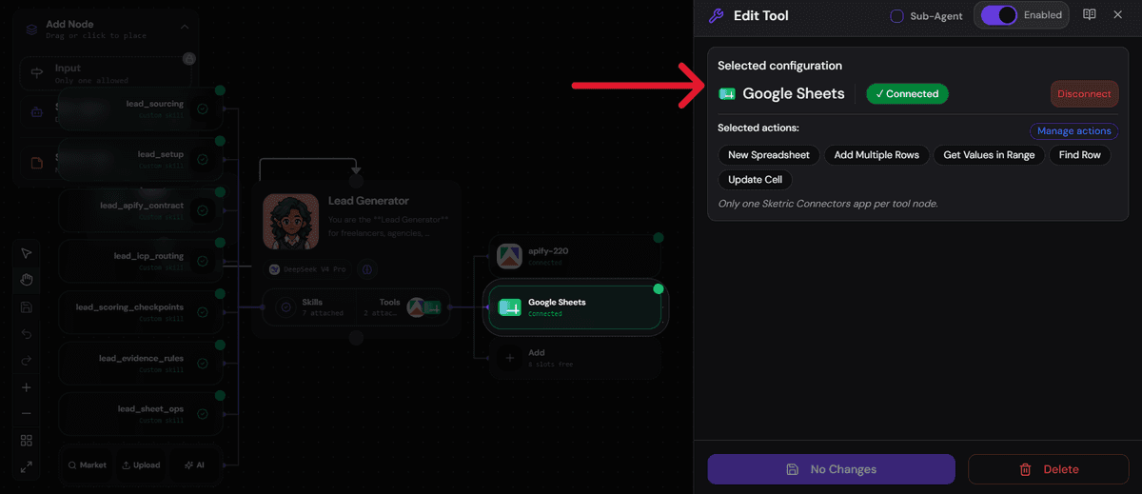Collapse the Add Node panel chevron
This screenshot has height=494, width=1142.
(185, 28)
